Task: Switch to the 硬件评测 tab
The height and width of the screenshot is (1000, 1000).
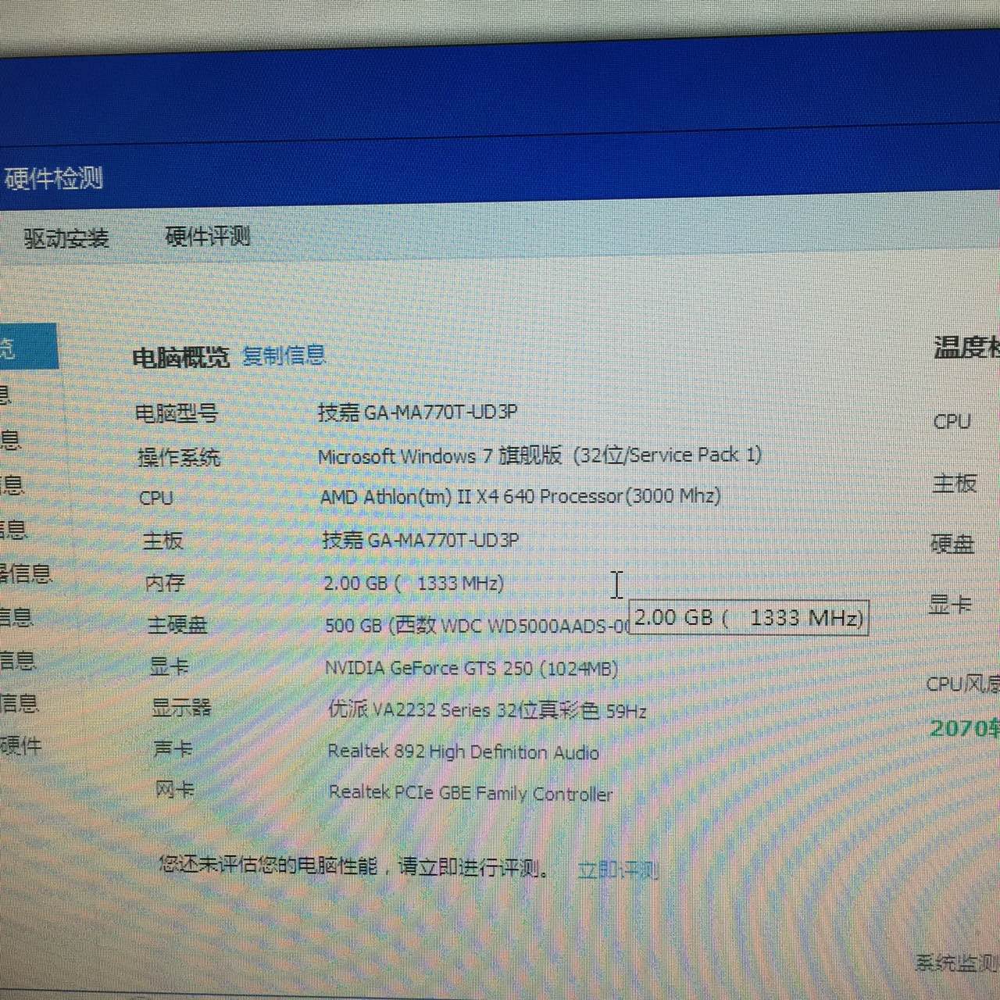Action: (208, 236)
